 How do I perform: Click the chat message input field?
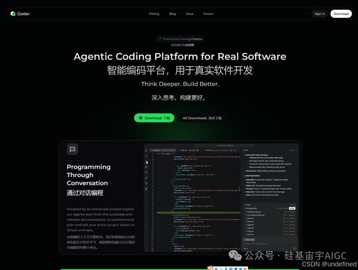(x=269, y=244)
